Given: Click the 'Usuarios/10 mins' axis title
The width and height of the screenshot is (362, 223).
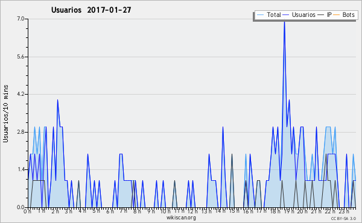Looking at the screenshot, I should (x=5, y=113).
